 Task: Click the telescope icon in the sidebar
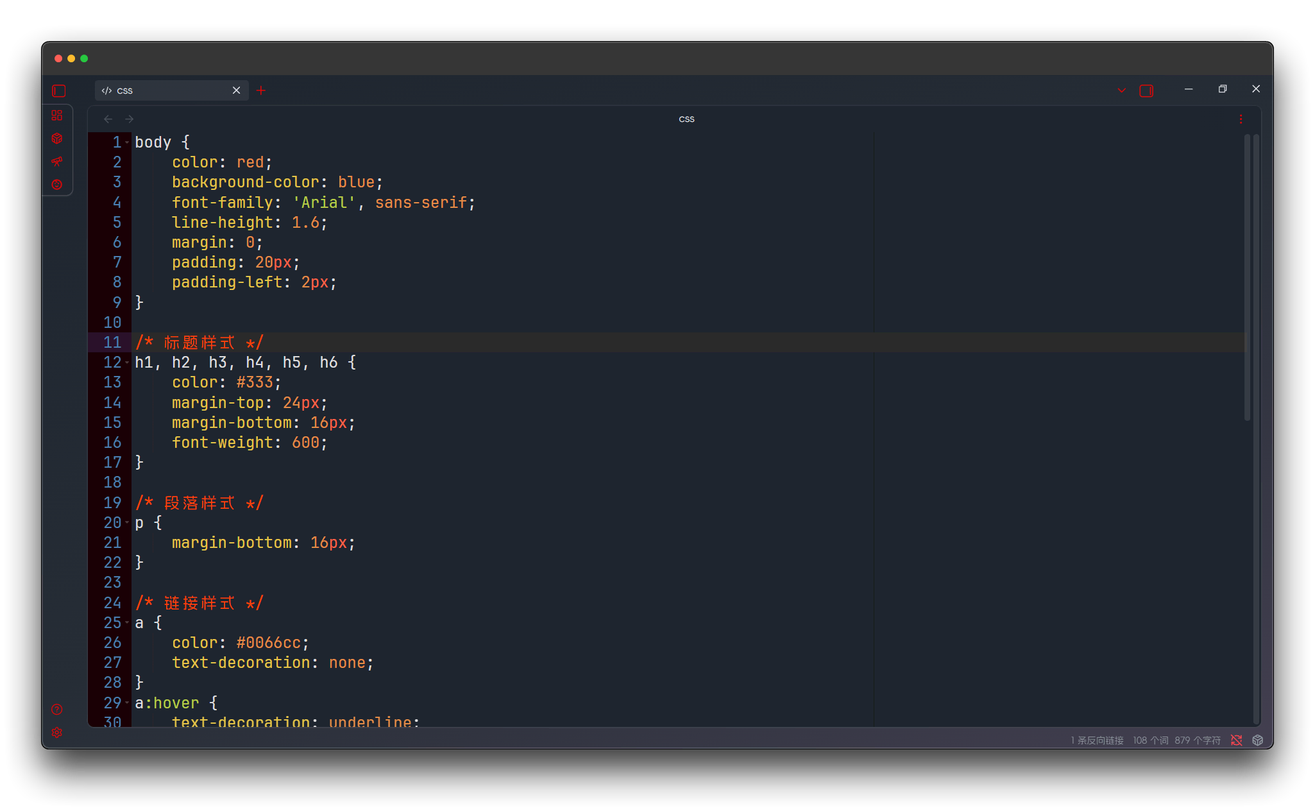(58, 162)
